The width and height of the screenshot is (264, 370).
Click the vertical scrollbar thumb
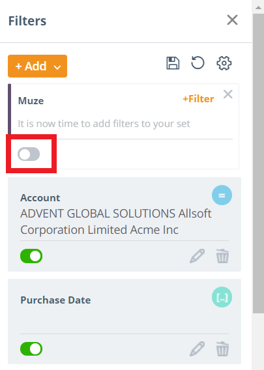258,164
